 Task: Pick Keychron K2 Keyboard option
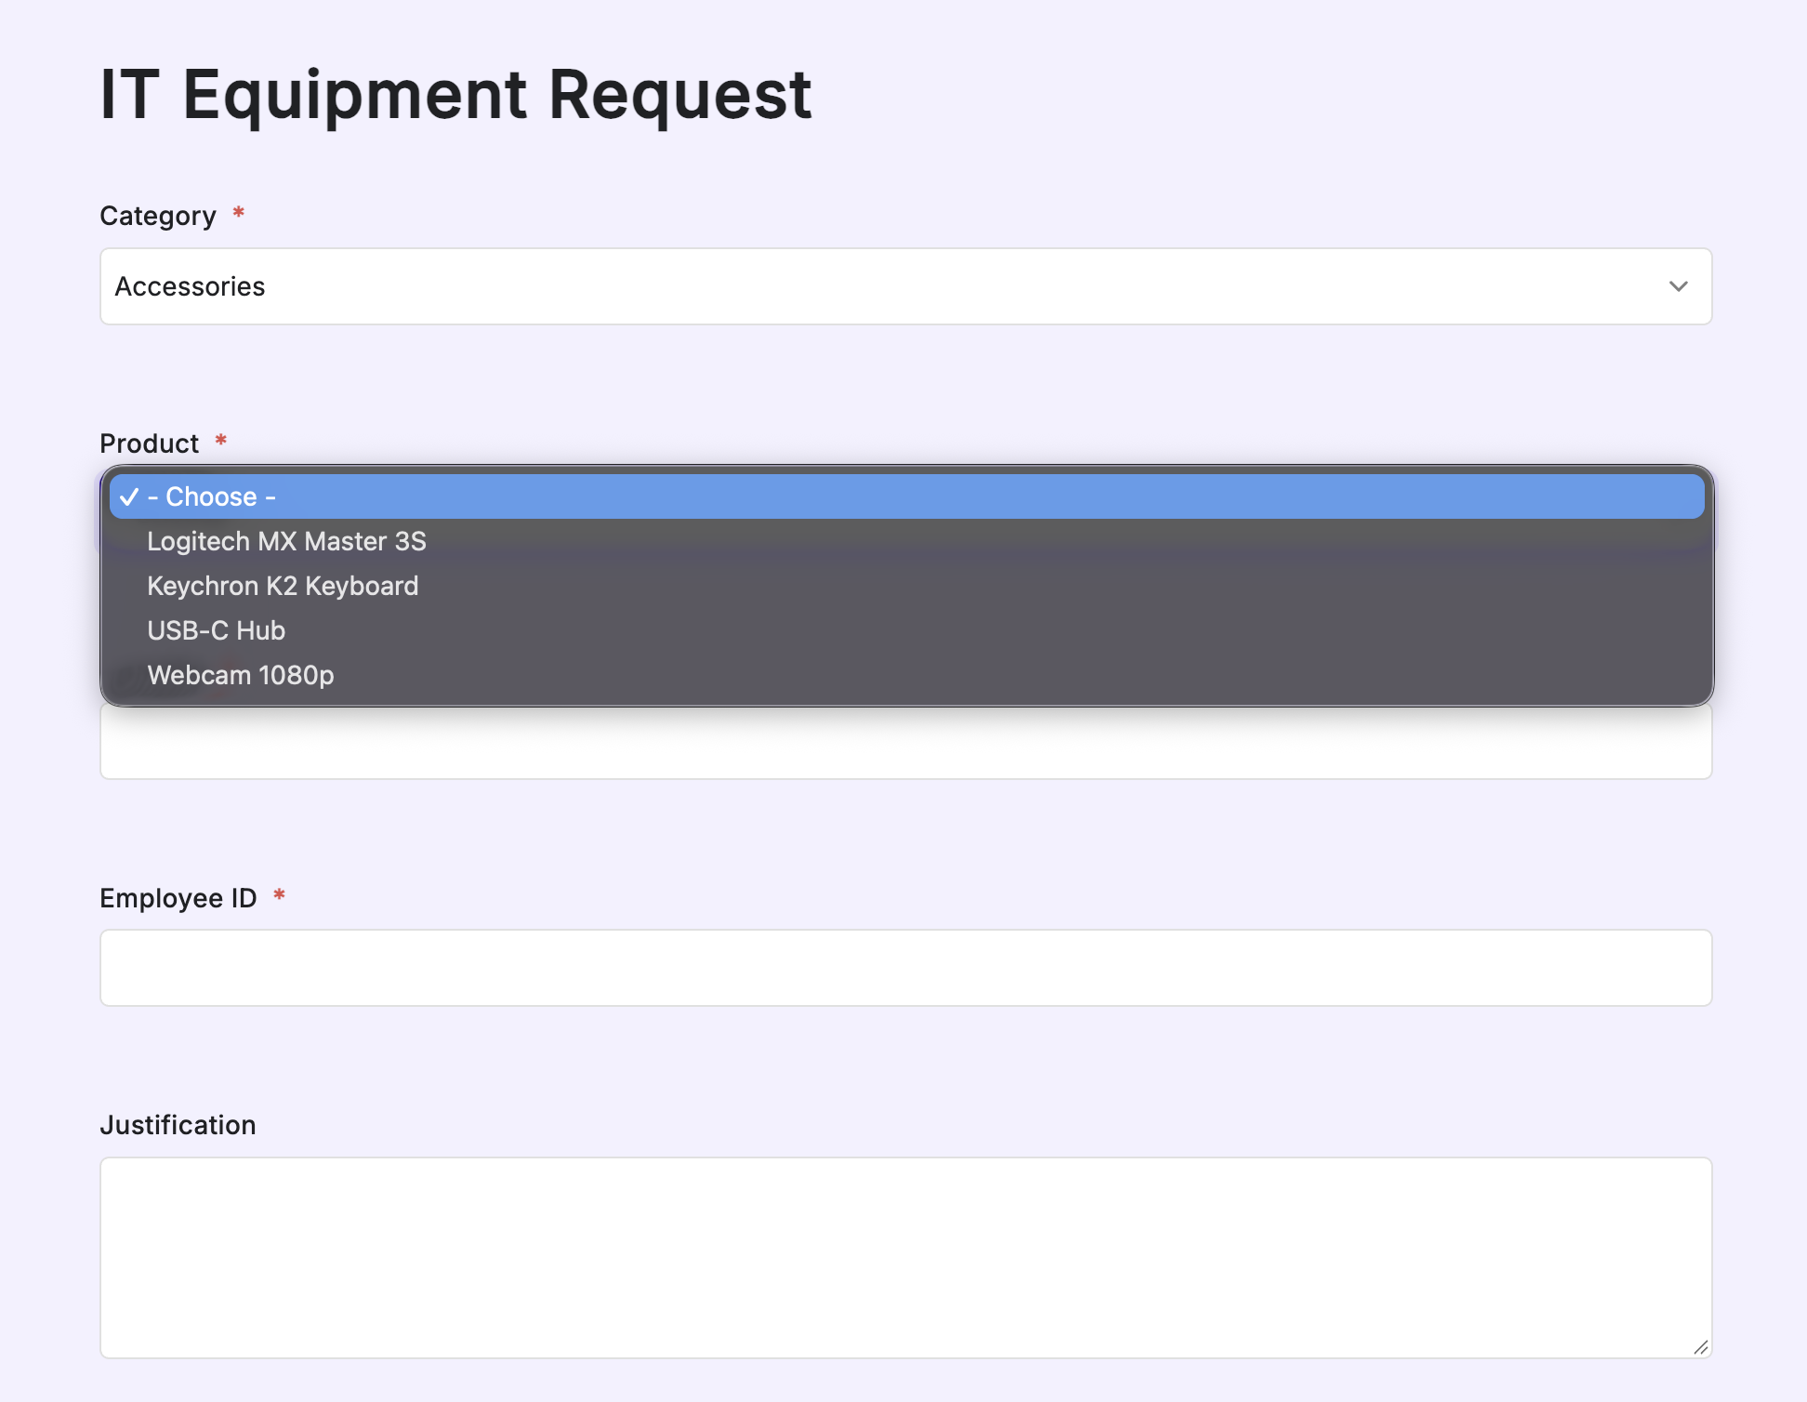tap(906, 586)
